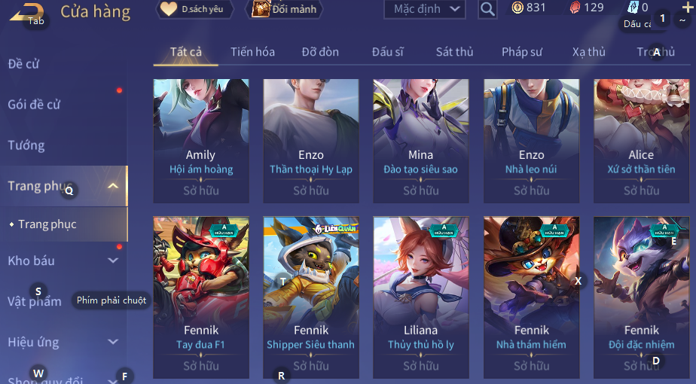Image resolution: width=696 pixels, height=384 pixels.
Task: Click the gold coin currency icon
Action: point(517,8)
